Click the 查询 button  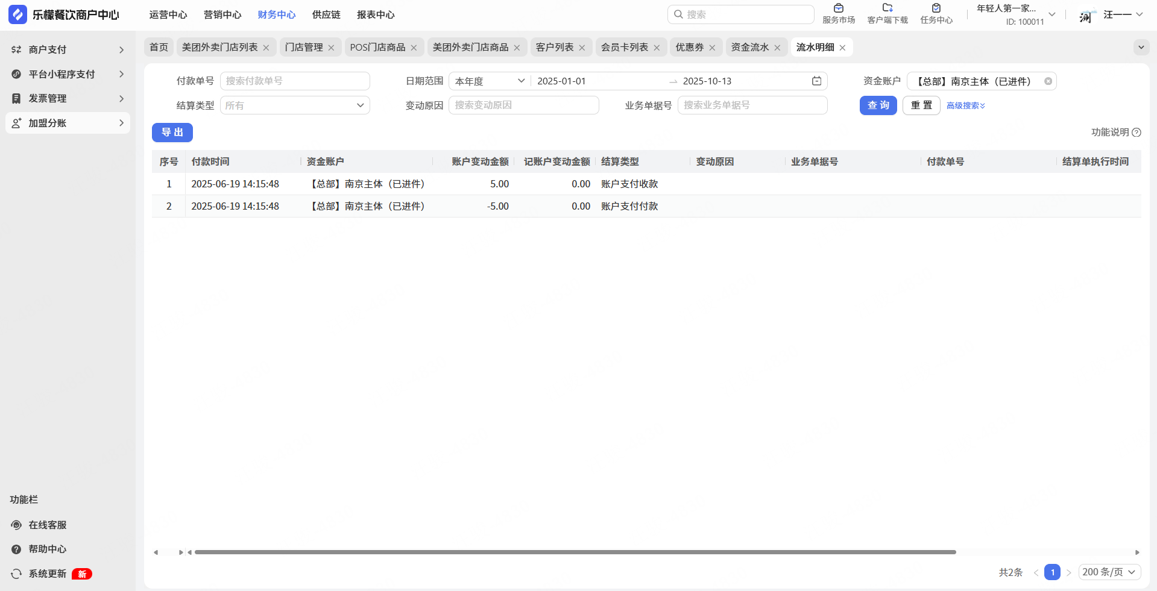[878, 105]
